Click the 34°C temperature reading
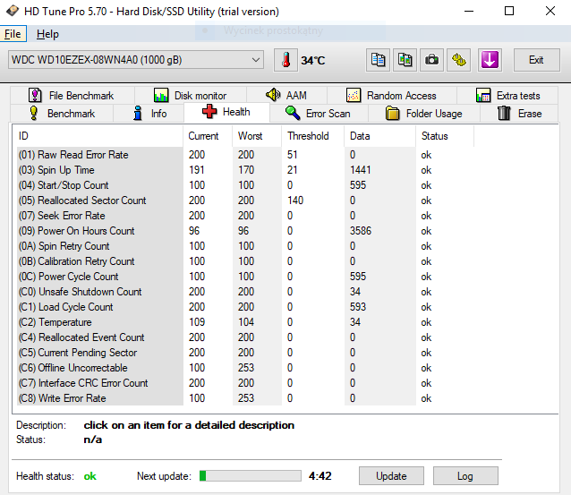This screenshot has height=495, width=571. point(313,60)
